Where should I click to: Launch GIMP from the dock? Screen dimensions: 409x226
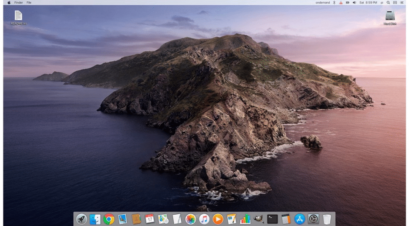pos(259,219)
